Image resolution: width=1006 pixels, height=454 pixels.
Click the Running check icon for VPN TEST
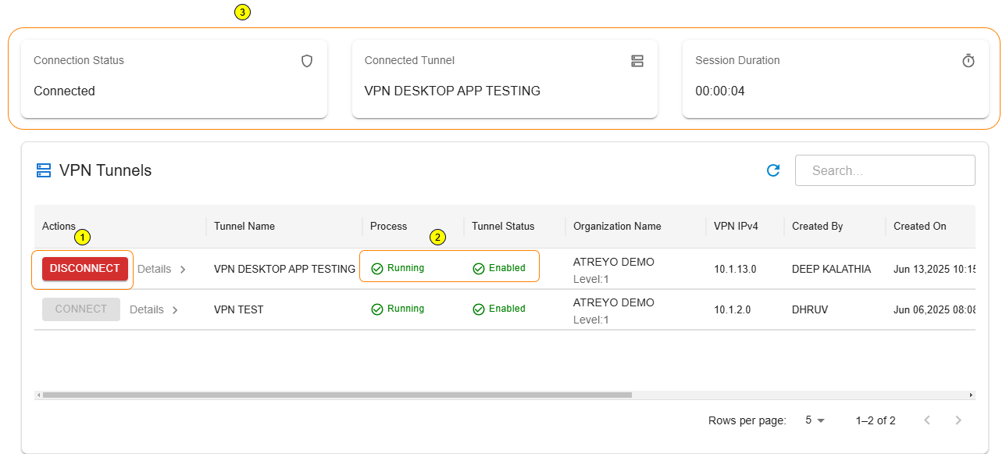tap(377, 309)
